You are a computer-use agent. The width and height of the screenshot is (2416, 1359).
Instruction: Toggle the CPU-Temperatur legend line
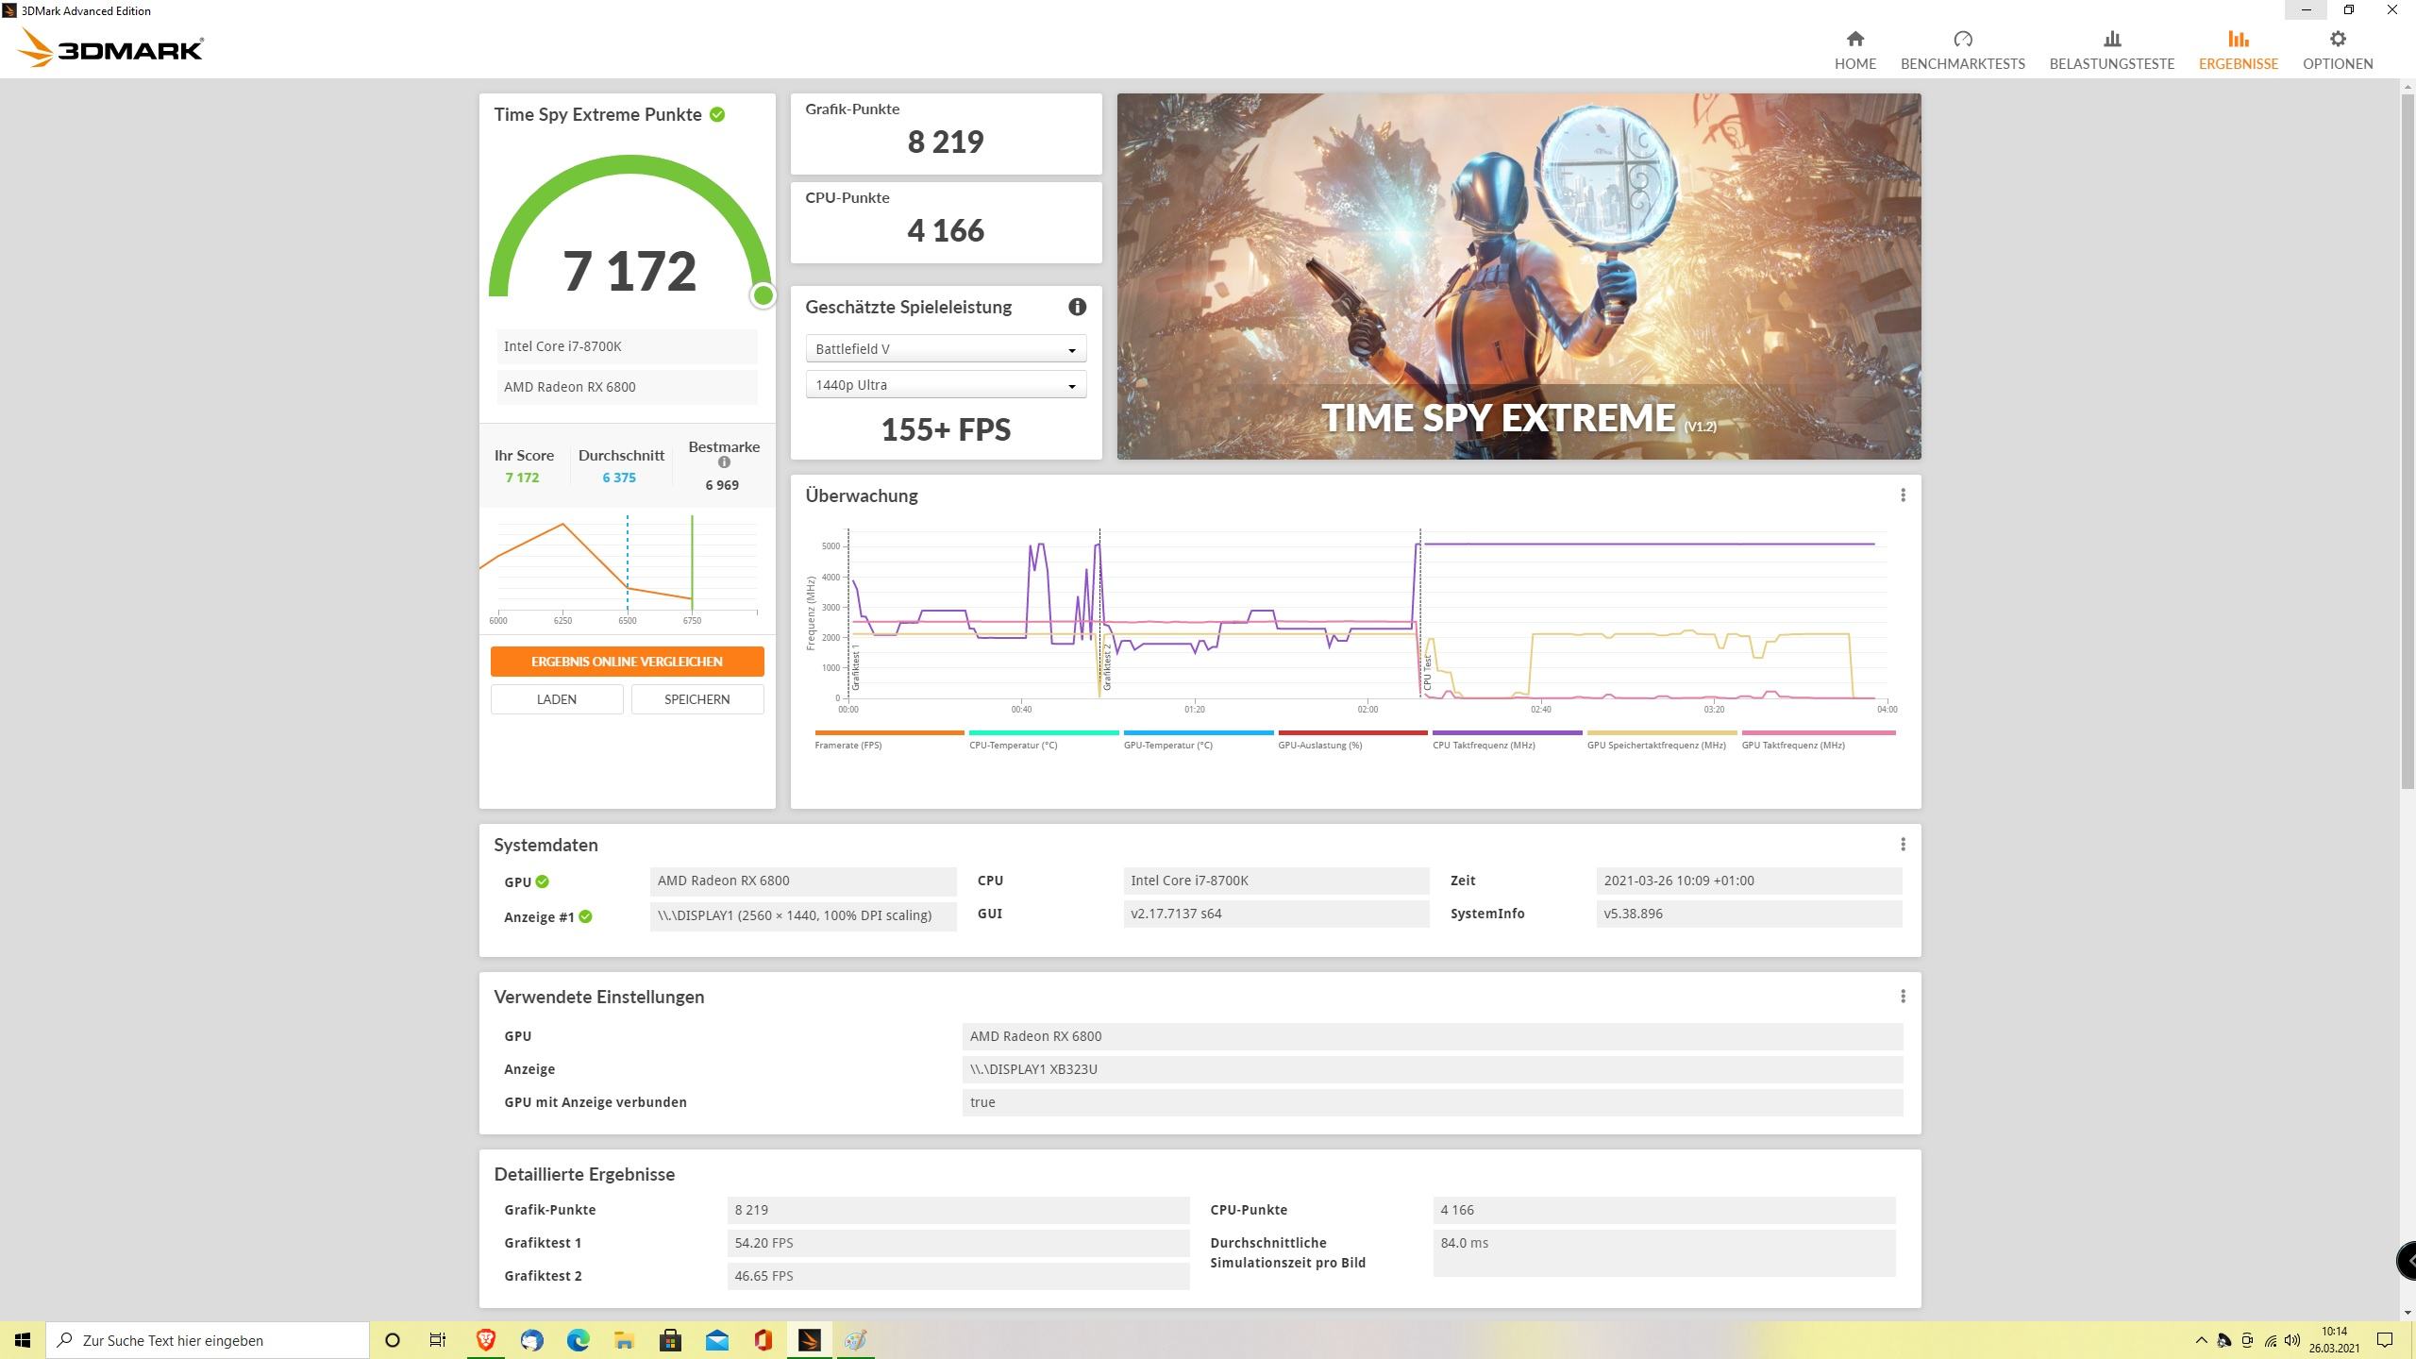[x=1043, y=740]
